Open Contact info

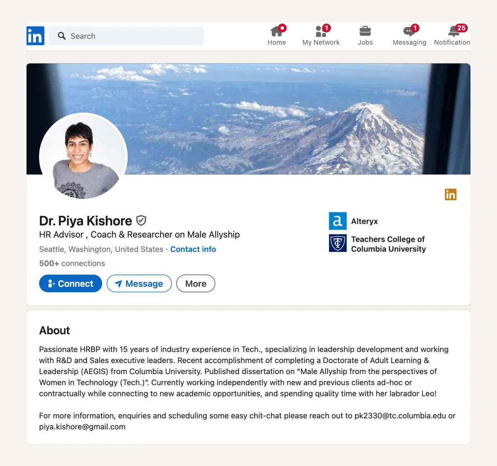point(193,249)
